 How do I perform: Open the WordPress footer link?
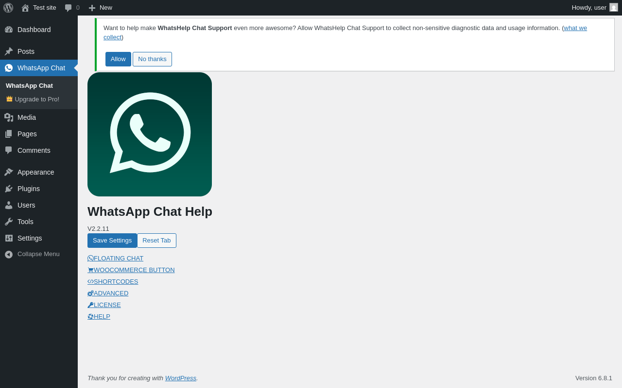(x=181, y=378)
